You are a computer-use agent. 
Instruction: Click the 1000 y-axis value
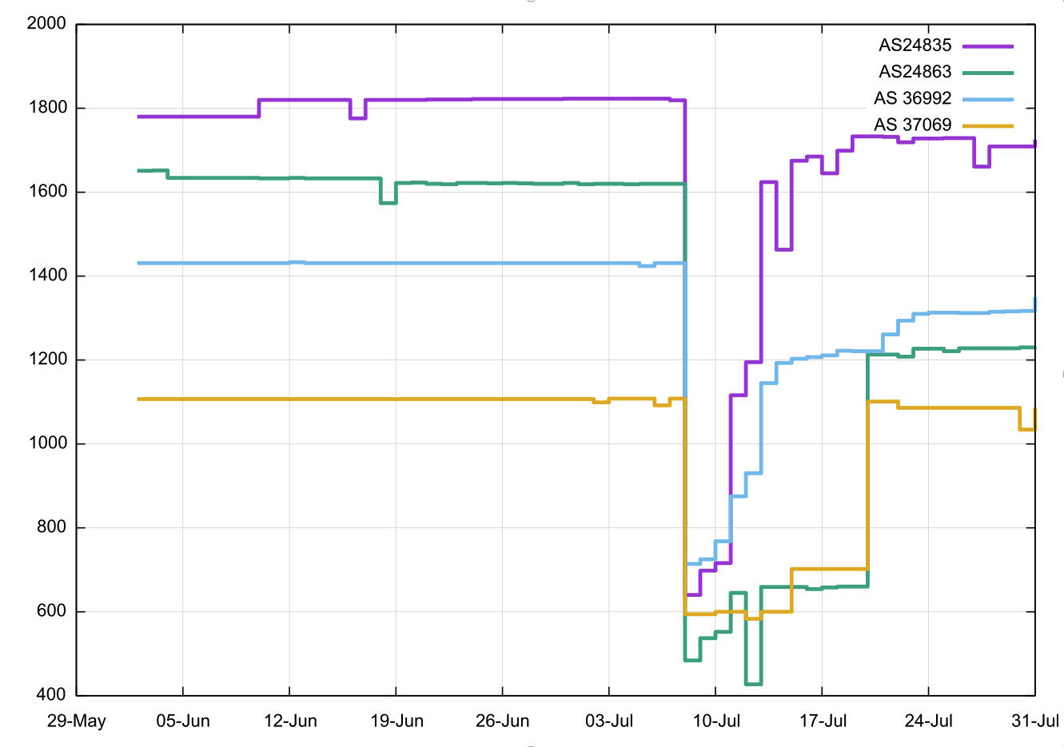click(46, 443)
